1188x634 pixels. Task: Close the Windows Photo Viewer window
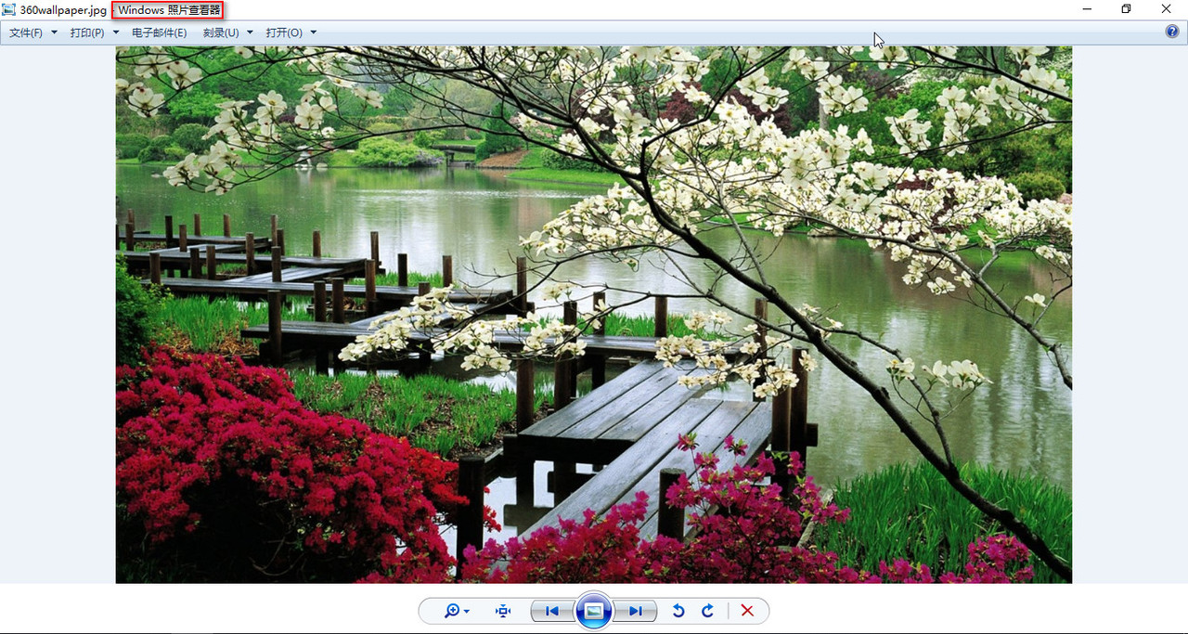coord(1166,9)
